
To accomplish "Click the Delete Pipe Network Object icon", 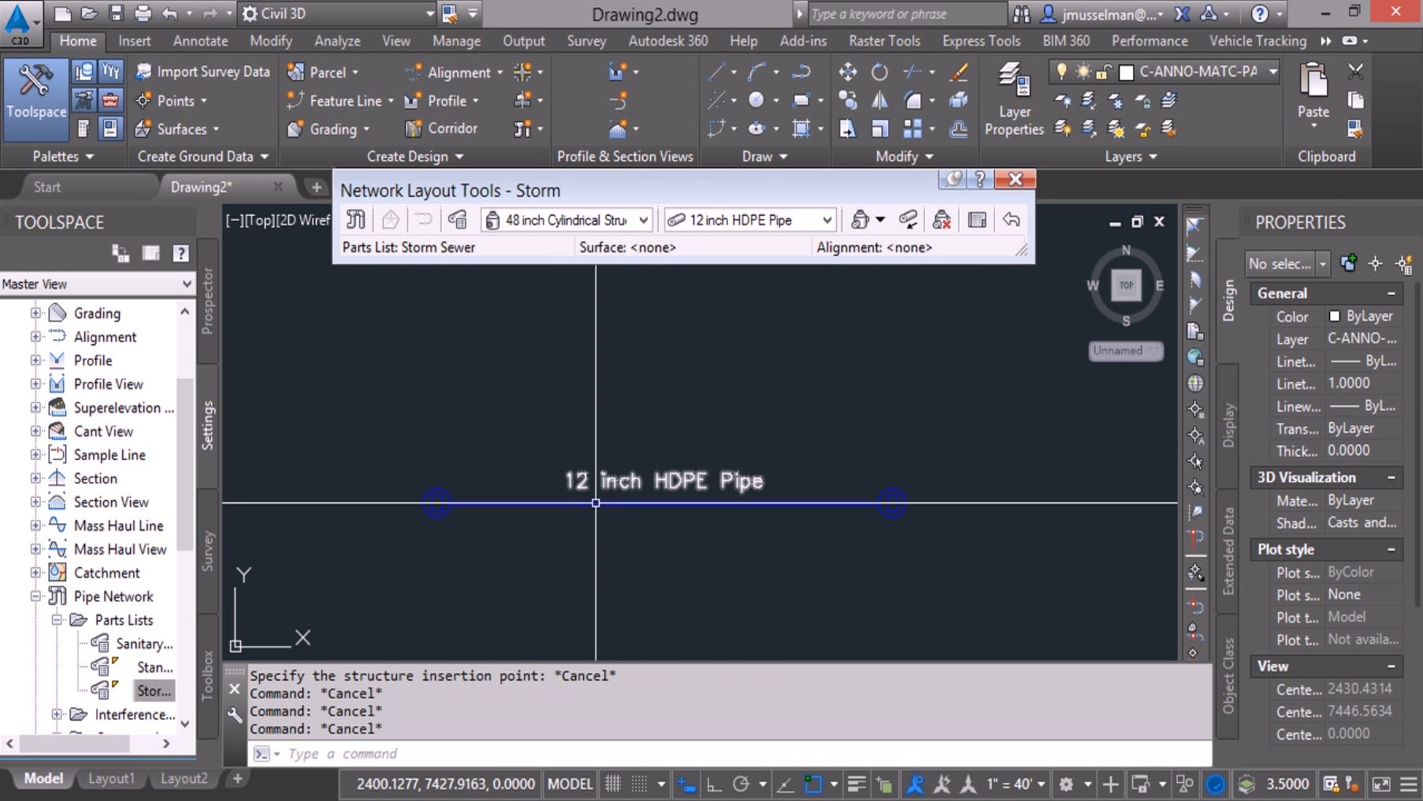I will click(942, 220).
